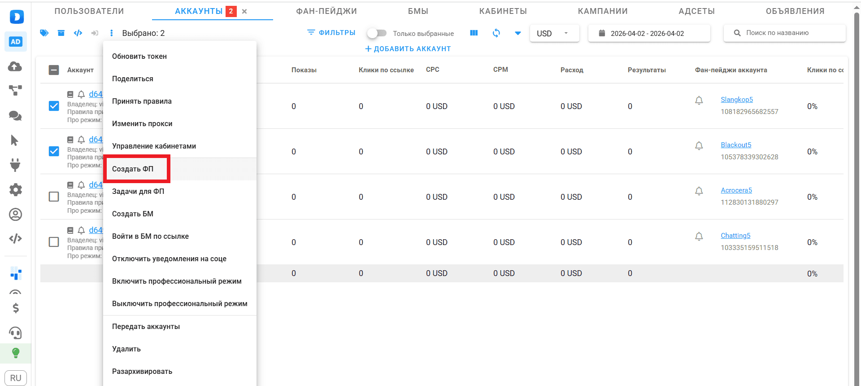Switch to the 'КАМПАНИИ' tab
This screenshot has height=386, width=861.
pos(602,11)
